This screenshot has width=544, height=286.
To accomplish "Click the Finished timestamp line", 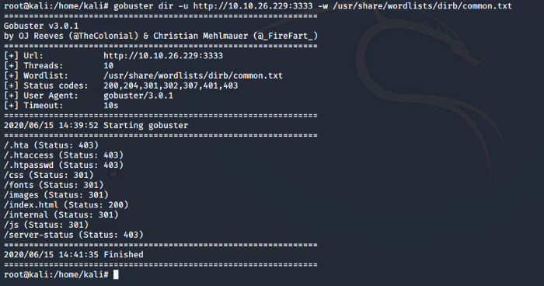I will coord(74,254).
